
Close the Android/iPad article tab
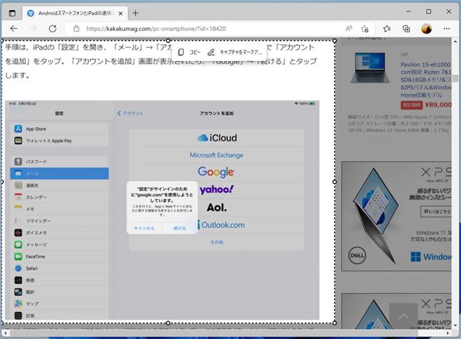tap(121, 14)
